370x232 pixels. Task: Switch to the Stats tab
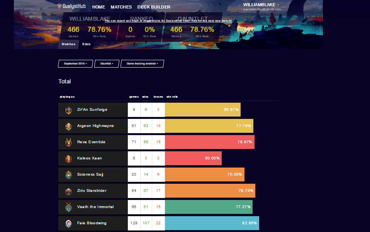87,44
